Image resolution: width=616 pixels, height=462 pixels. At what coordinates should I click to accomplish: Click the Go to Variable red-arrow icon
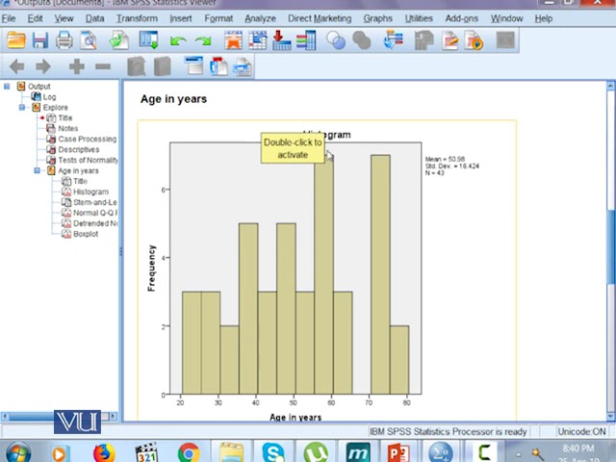tap(282, 40)
